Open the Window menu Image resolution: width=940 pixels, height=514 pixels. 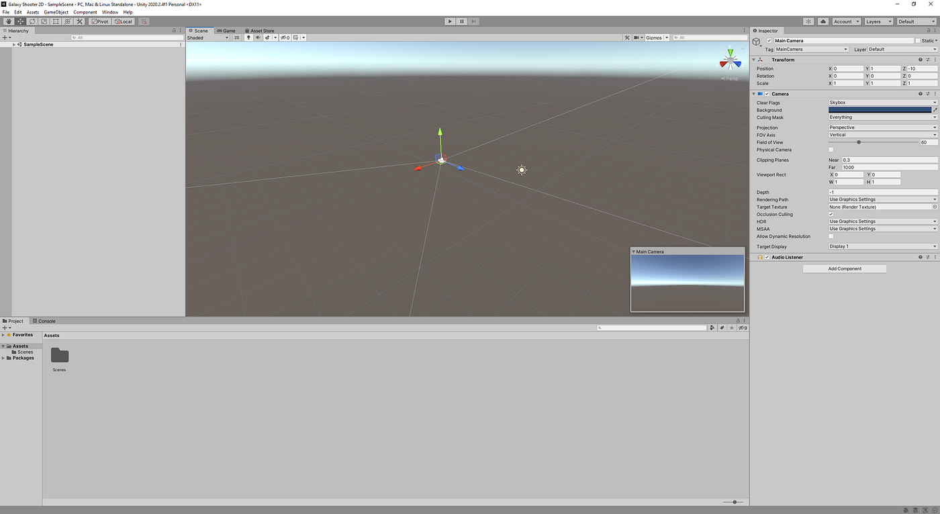click(x=110, y=12)
